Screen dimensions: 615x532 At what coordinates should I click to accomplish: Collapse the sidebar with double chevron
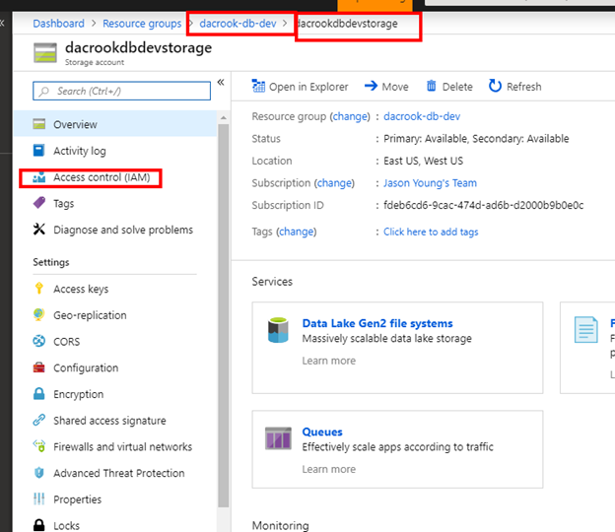click(x=221, y=82)
